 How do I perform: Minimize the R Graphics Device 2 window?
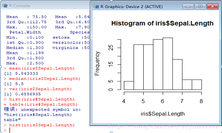188,7
